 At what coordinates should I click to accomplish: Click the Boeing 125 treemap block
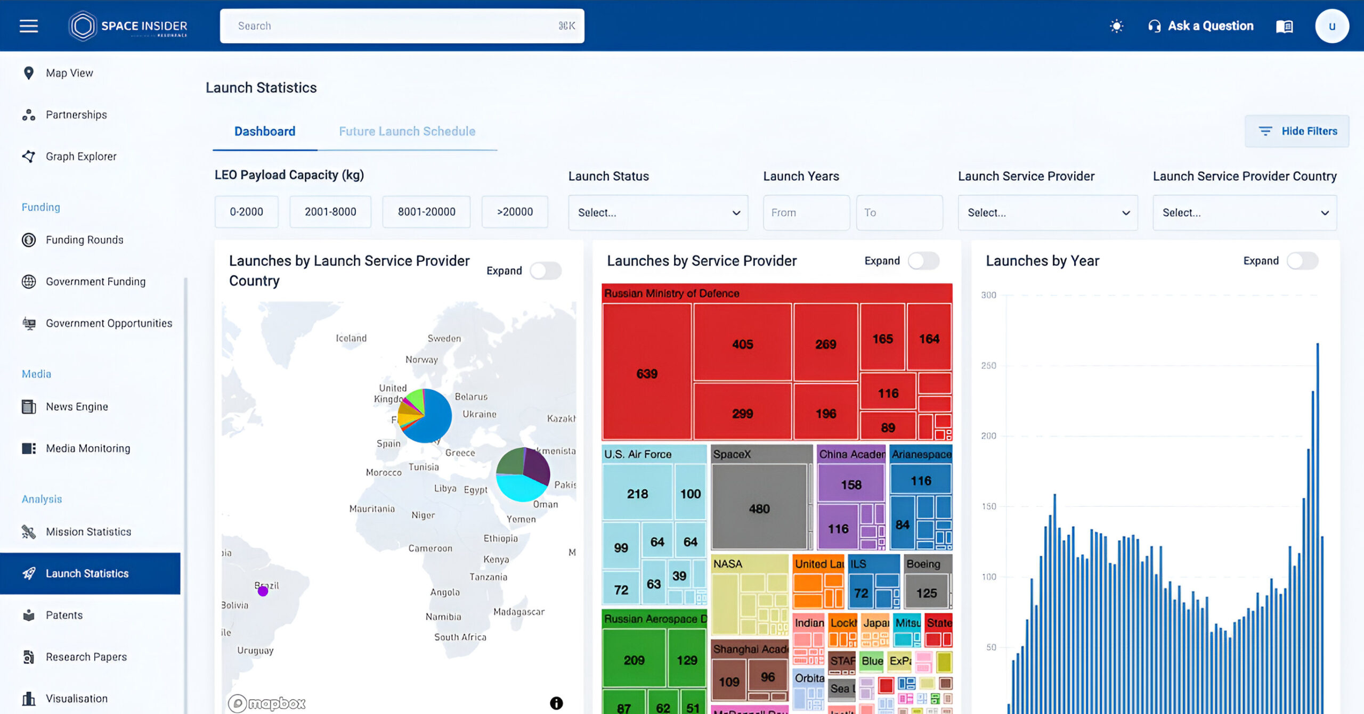pos(927,591)
